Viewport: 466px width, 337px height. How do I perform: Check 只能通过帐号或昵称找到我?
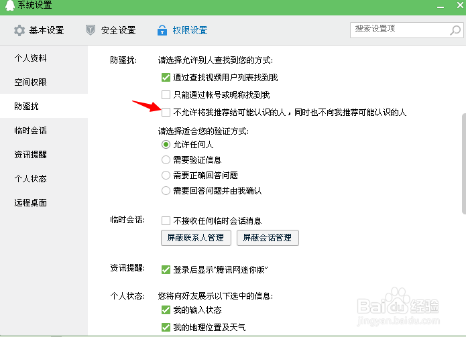pyautogui.click(x=166, y=94)
